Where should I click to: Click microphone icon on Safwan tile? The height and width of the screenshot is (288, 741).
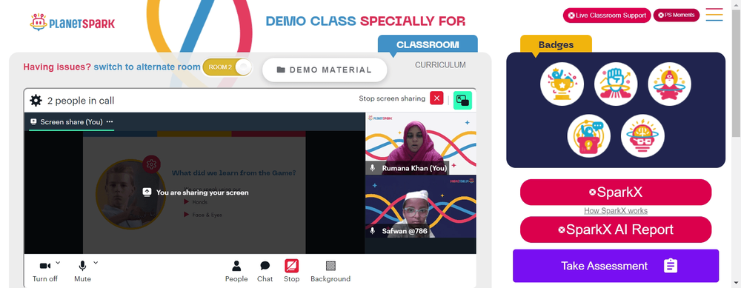pos(373,231)
